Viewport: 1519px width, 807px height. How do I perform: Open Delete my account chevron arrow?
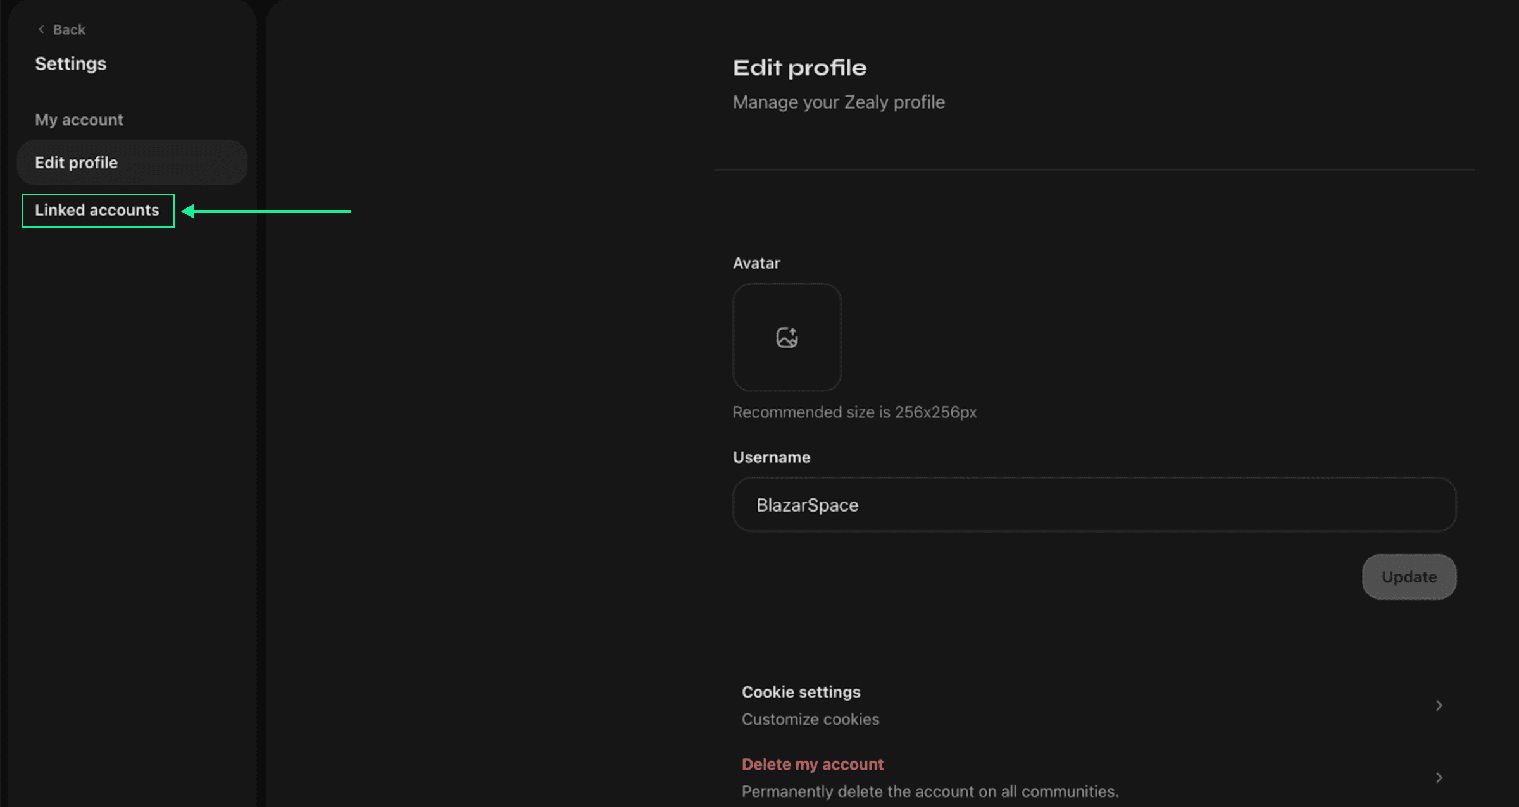point(1439,777)
